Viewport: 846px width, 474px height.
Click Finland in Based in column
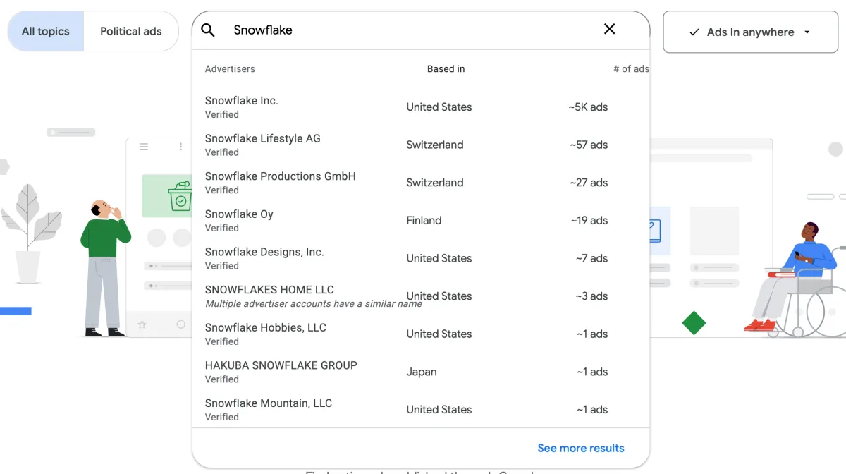point(424,221)
